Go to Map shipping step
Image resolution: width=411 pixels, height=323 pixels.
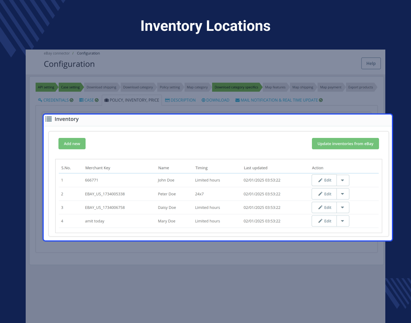pos(303,87)
